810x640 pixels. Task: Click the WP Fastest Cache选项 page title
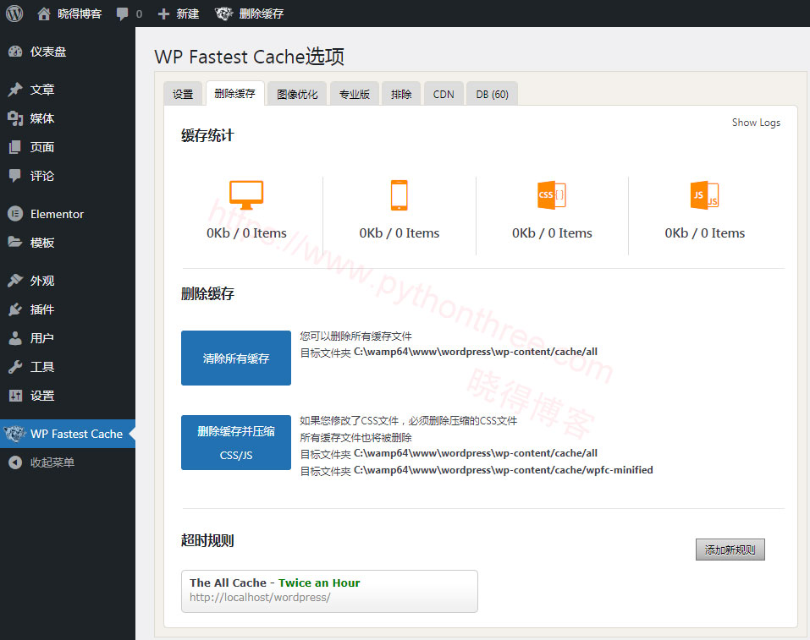(250, 57)
